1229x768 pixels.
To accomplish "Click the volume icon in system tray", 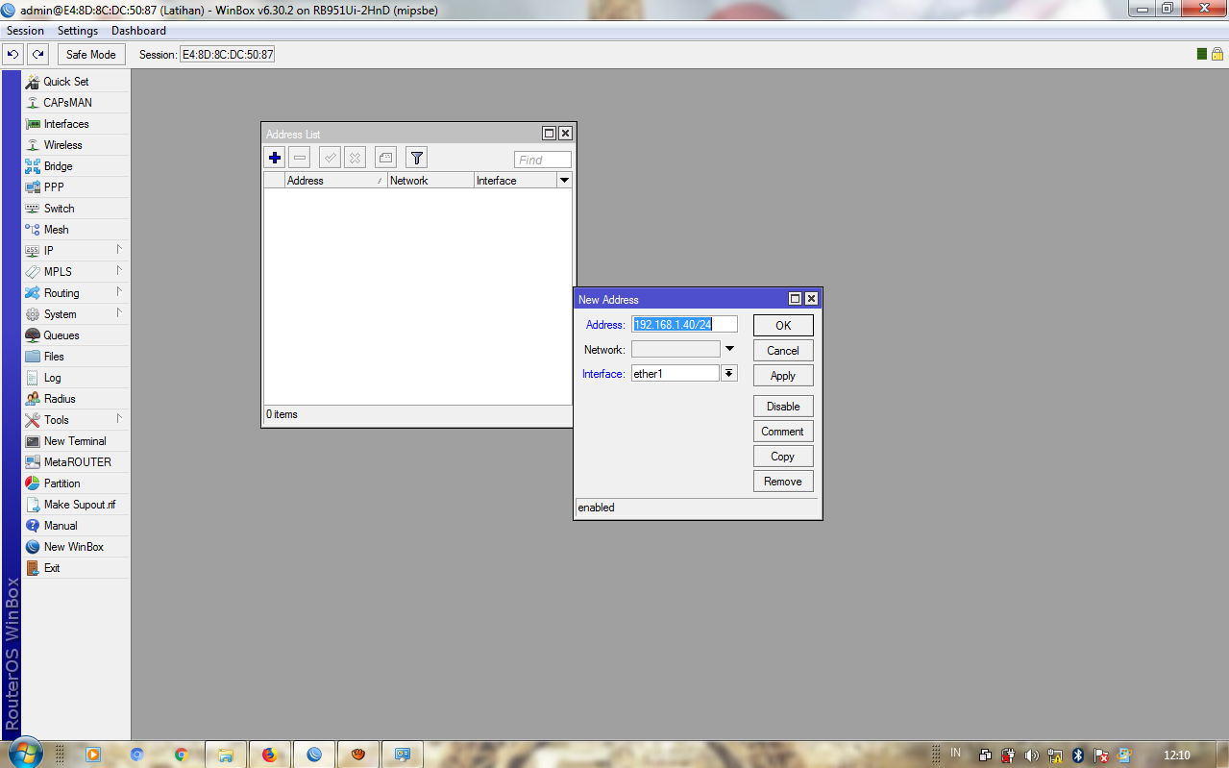I will click(x=1032, y=756).
